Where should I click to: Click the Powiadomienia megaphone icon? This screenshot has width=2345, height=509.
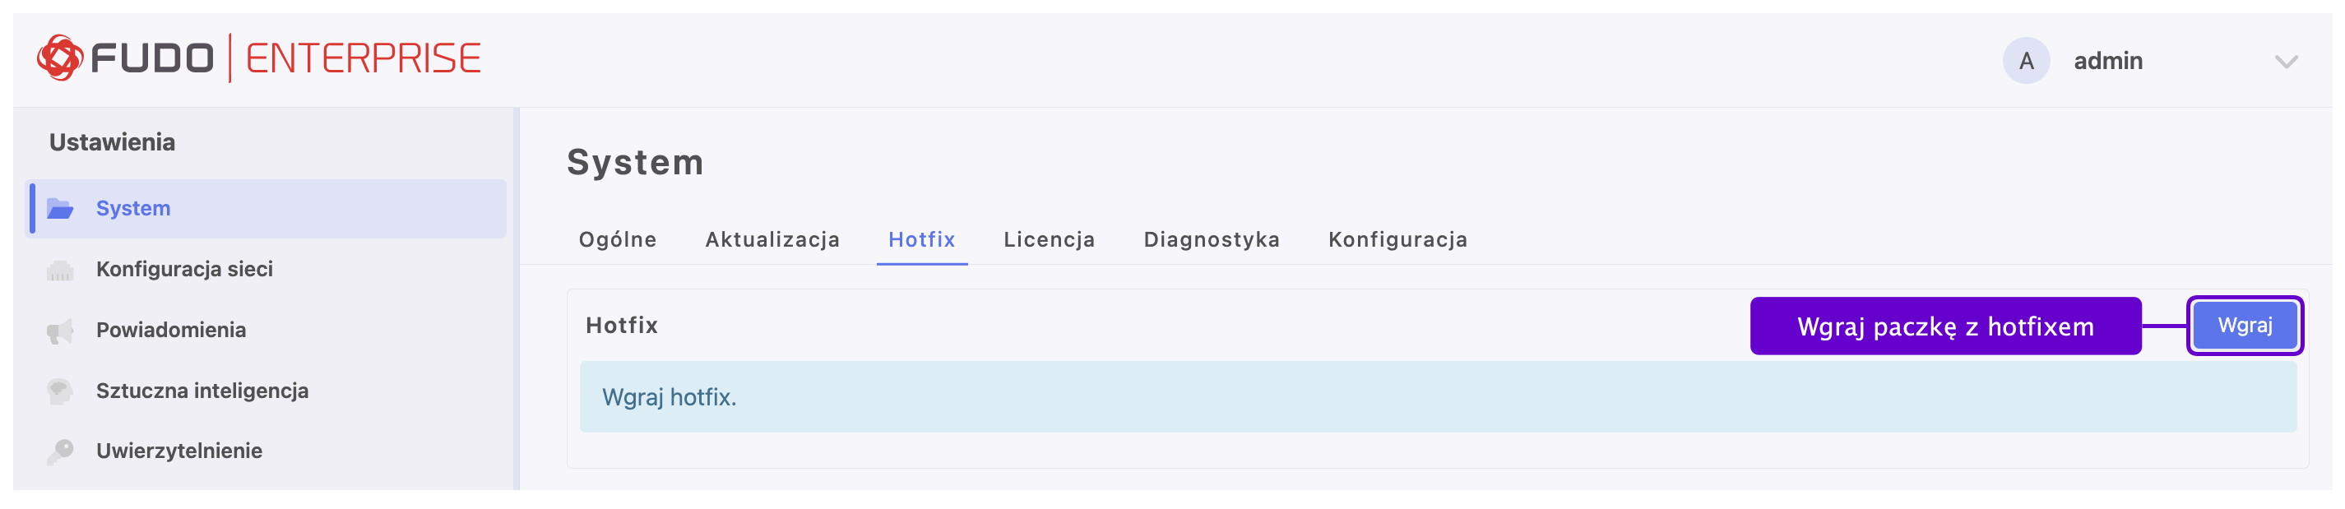60,331
